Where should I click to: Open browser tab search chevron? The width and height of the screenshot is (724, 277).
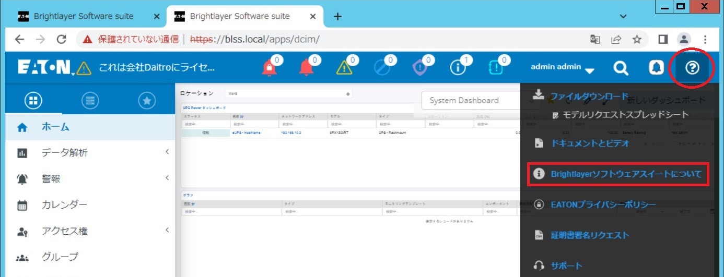tap(623, 16)
